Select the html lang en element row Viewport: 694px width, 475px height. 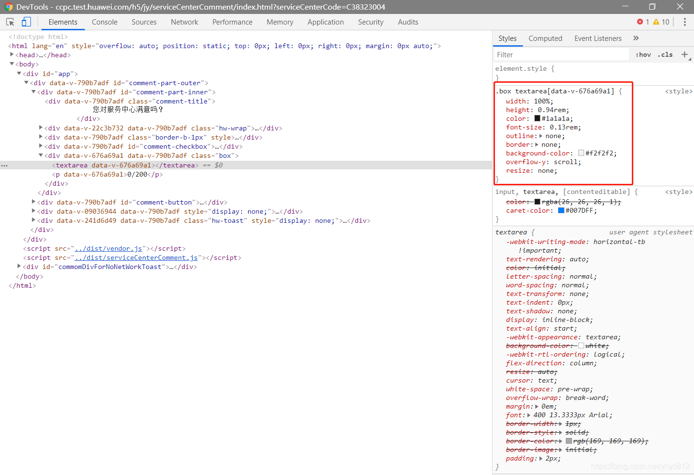(225, 46)
